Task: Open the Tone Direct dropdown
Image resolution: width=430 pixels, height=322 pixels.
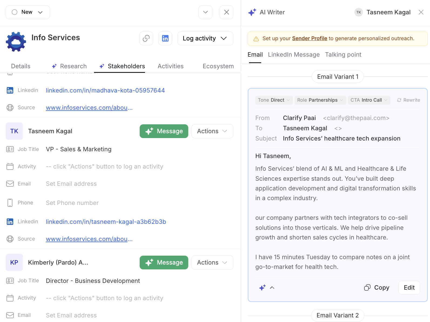Action: [274, 100]
